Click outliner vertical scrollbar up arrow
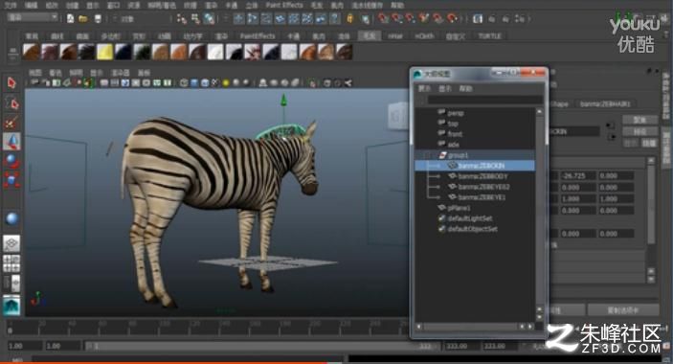 click(x=540, y=112)
